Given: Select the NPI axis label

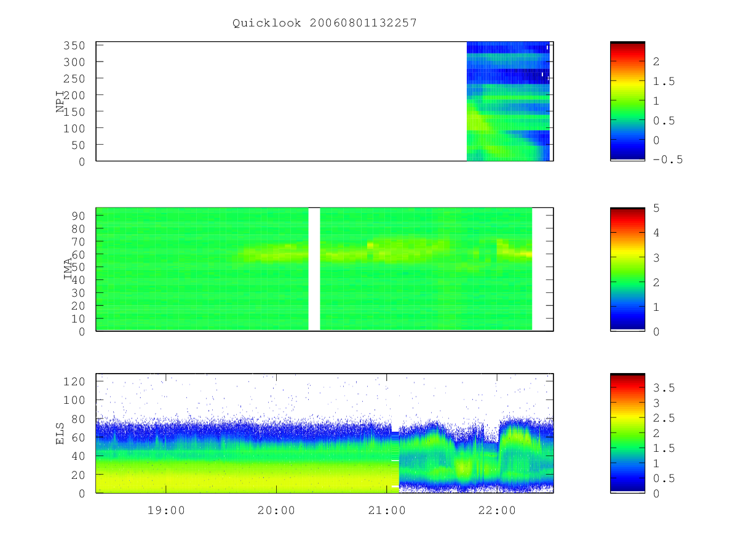Looking at the screenshot, I should pyautogui.click(x=60, y=102).
